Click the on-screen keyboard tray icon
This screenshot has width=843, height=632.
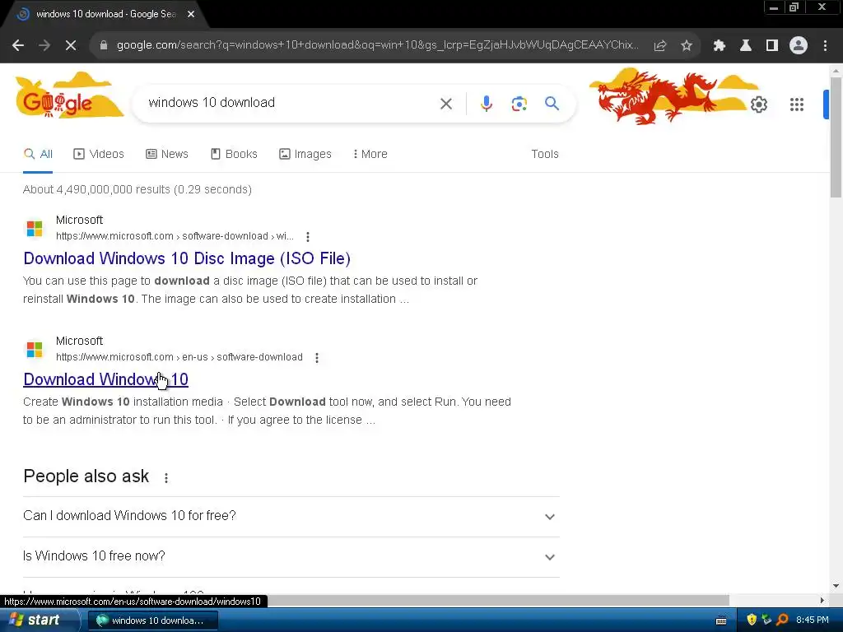tap(721, 620)
